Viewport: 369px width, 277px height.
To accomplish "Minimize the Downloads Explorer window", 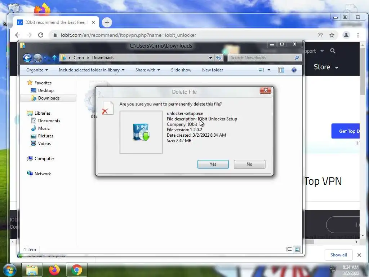I will (x=272, y=44).
